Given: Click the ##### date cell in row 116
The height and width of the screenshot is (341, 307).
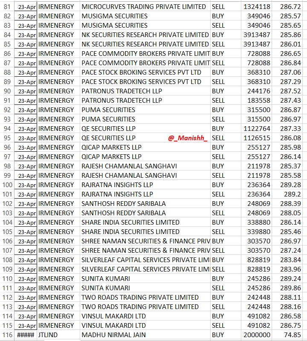Looking at the screenshot, I should pyautogui.click(x=26, y=335).
